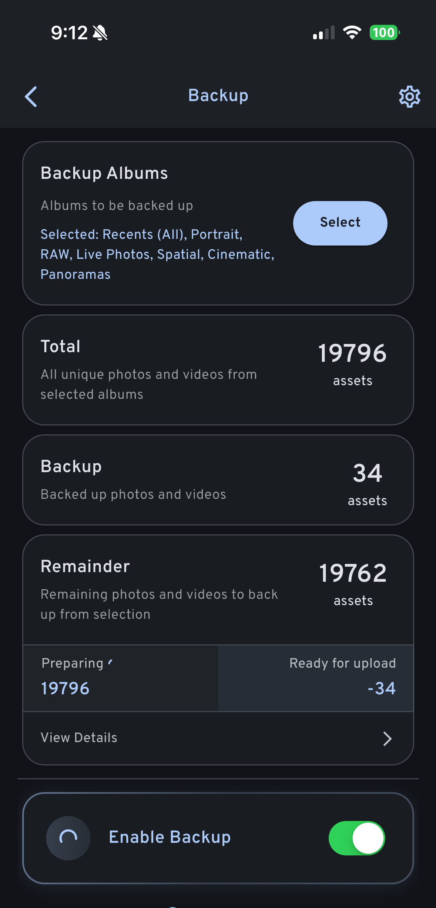Expand View Details chevron arrow

(x=387, y=738)
